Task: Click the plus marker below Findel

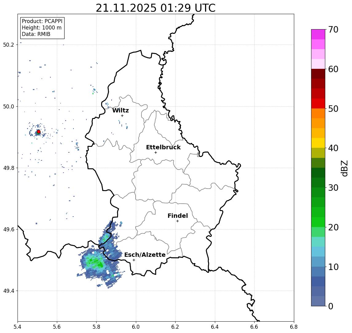Action: click(177, 221)
